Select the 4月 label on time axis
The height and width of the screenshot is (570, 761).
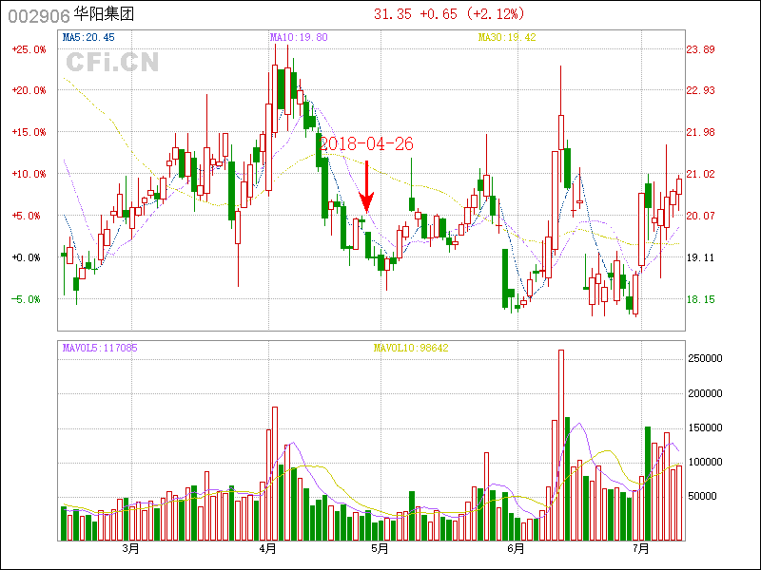(268, 549)
